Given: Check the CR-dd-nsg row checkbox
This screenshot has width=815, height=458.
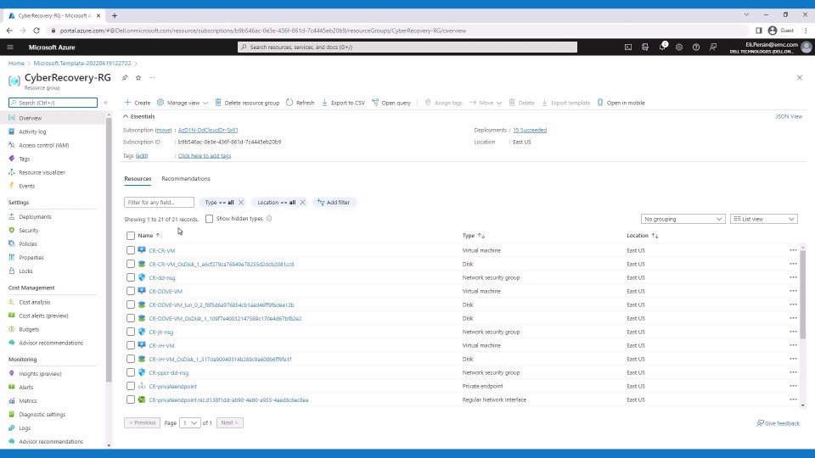Looking at the screenshot, I should [x=131, y=277].
